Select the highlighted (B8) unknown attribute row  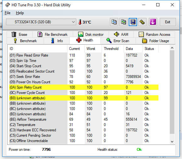coord(84,98)
